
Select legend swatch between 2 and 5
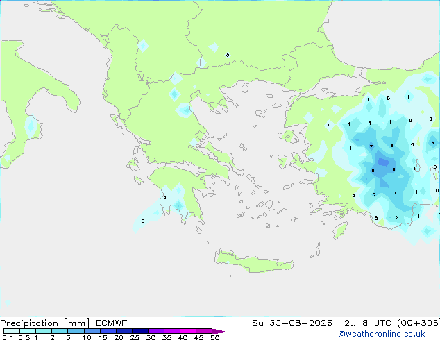tap(60, 331)
